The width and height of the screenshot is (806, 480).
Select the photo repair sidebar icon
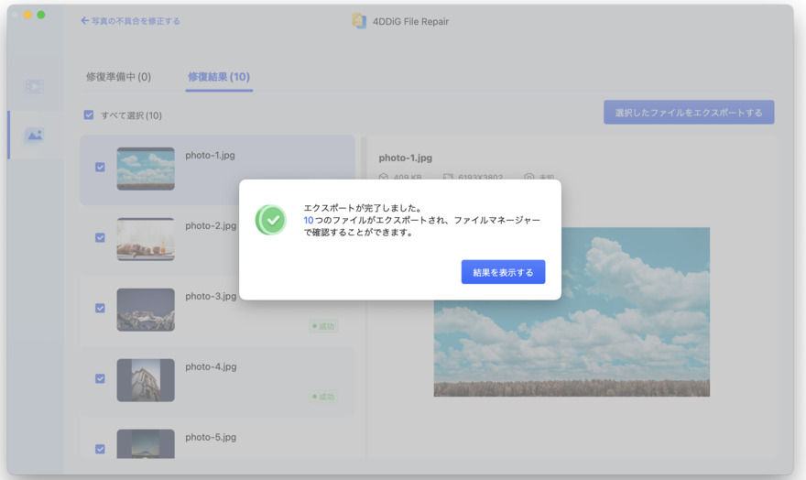(x=35, y=136)
